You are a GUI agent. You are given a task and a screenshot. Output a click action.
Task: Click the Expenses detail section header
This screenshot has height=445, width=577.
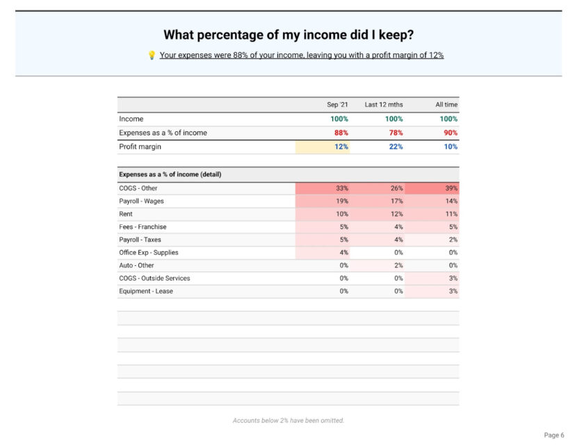(170, 174)
